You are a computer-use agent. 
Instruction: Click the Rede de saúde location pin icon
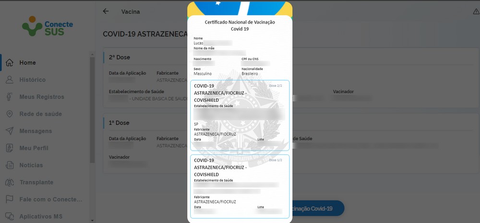pos(10,114)
